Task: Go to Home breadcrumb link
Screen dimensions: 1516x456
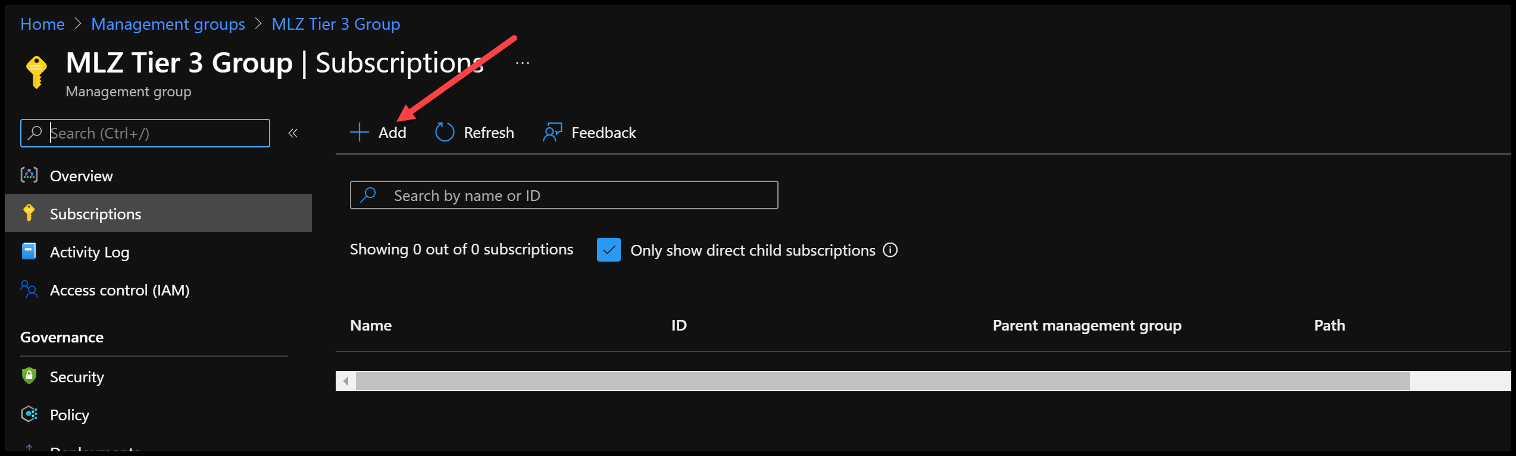Action: 42,24
